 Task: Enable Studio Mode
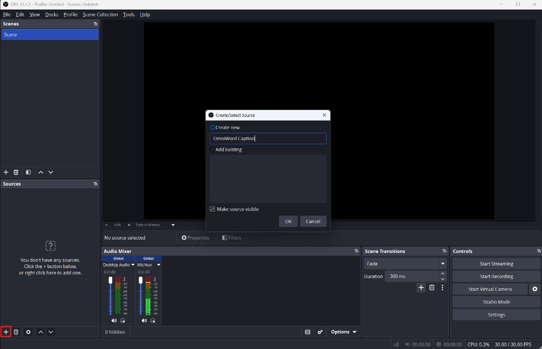[496, 302]
